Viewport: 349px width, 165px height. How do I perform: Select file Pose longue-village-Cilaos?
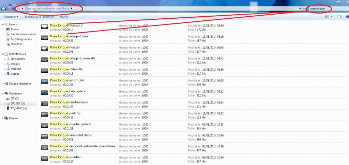click(x=69, y=36)
